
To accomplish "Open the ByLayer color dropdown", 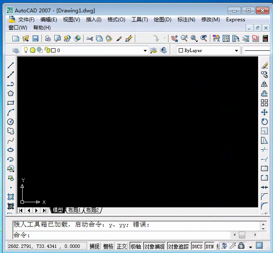I will 236,51.
